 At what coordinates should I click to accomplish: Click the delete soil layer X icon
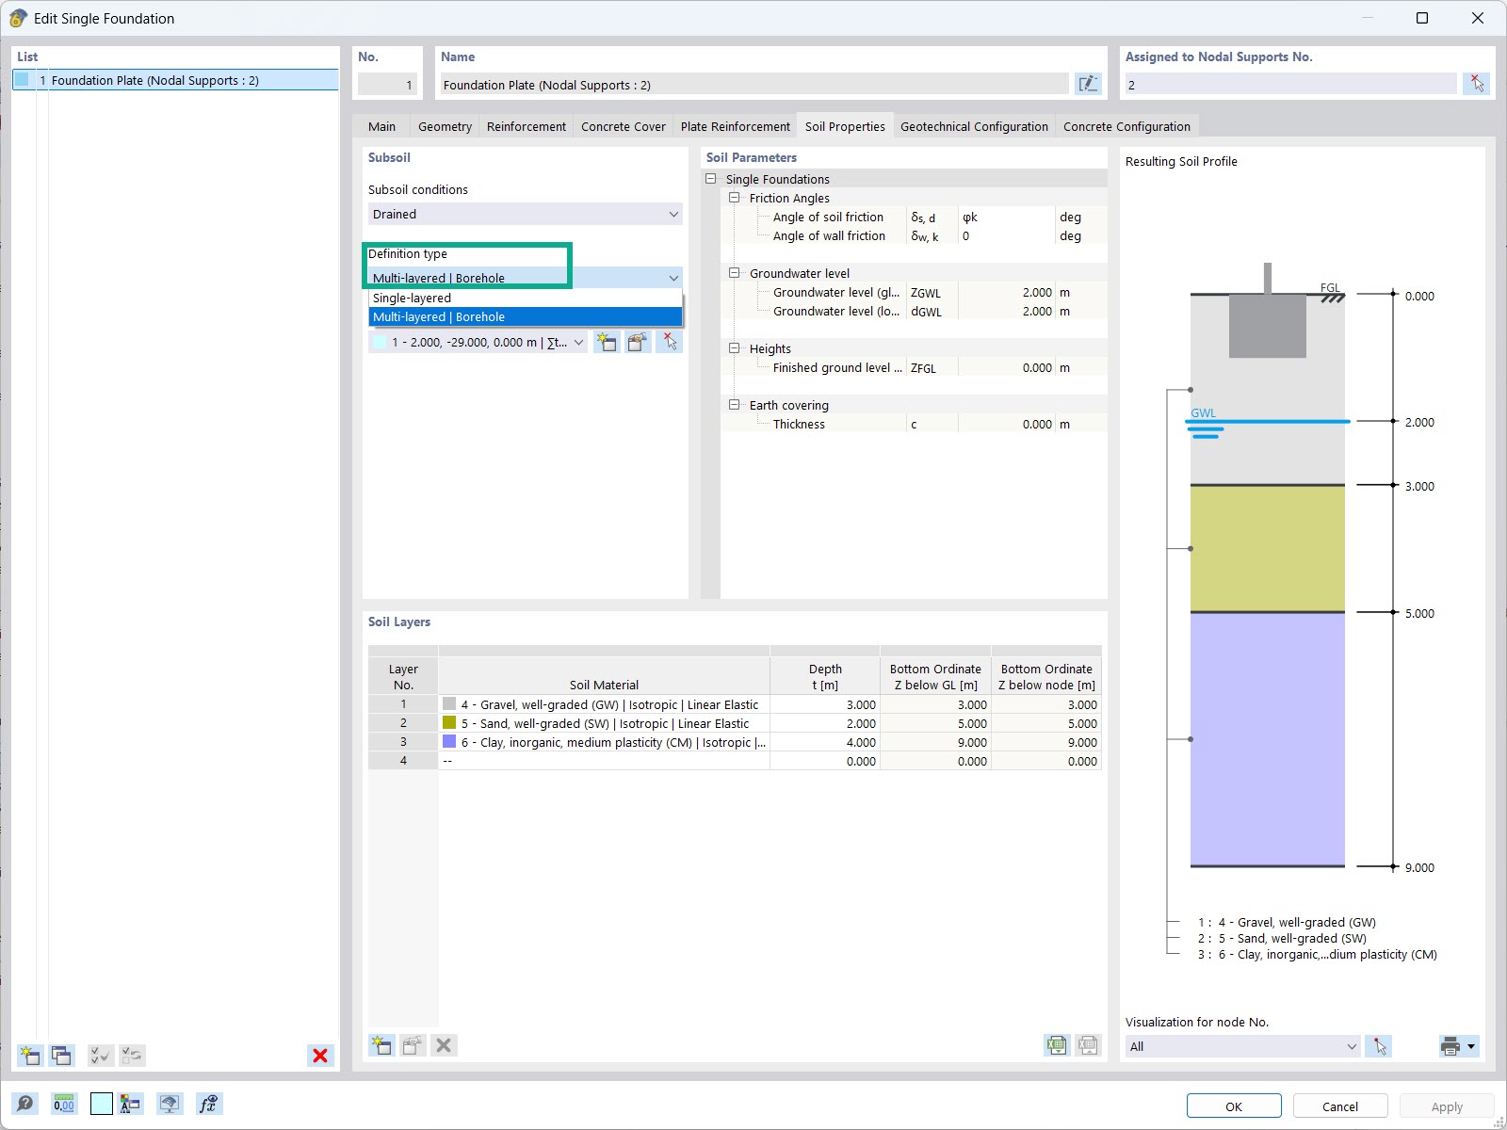click(444, 1044)
